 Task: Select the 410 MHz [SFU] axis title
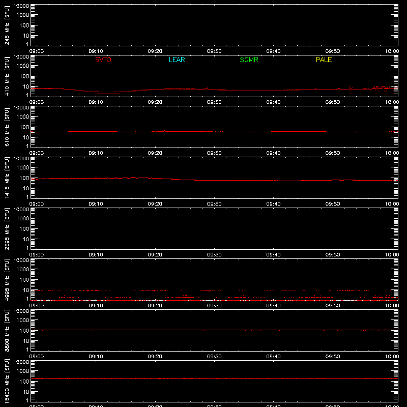coord(7,76)
